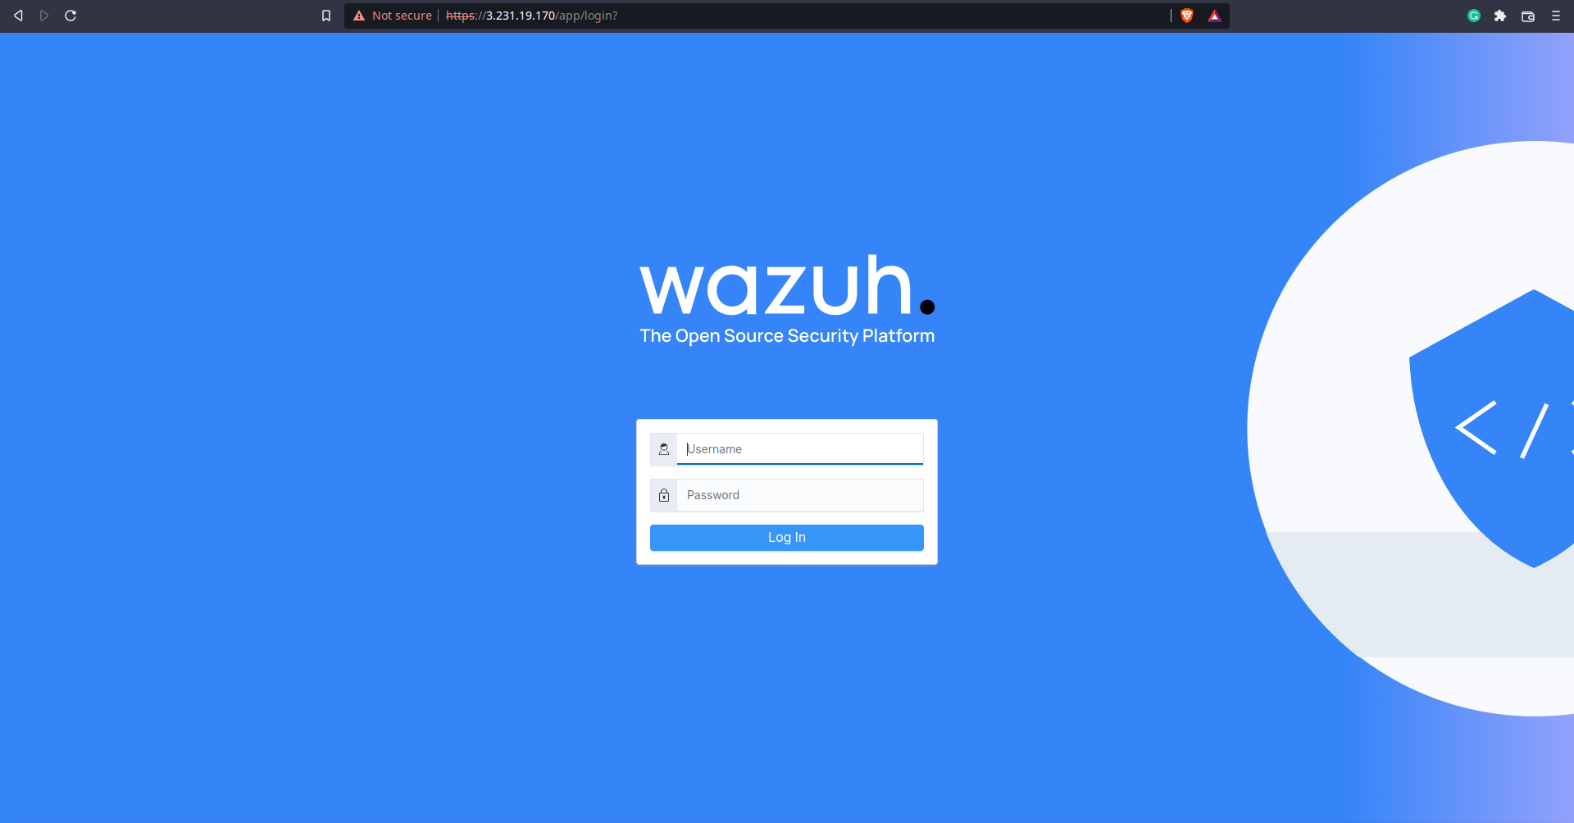1574x823 pixels.
Task: Click the back navigation arrow
Action: 17,15
